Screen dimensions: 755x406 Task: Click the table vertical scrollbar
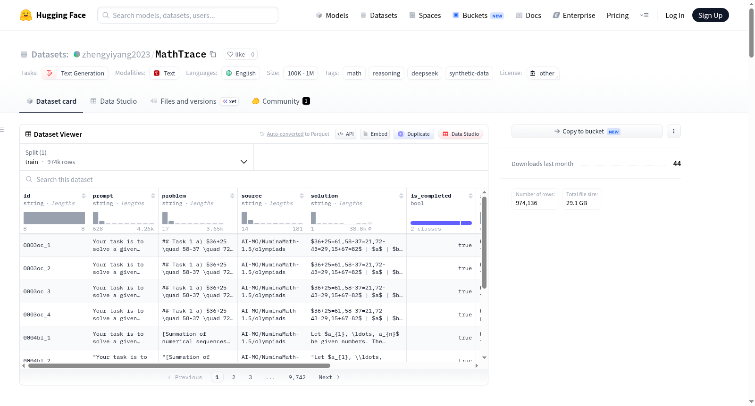click(484, 242)
